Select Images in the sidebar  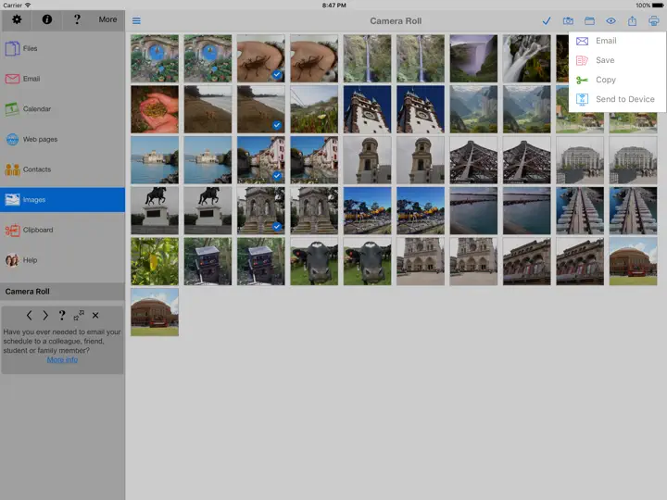63,199
